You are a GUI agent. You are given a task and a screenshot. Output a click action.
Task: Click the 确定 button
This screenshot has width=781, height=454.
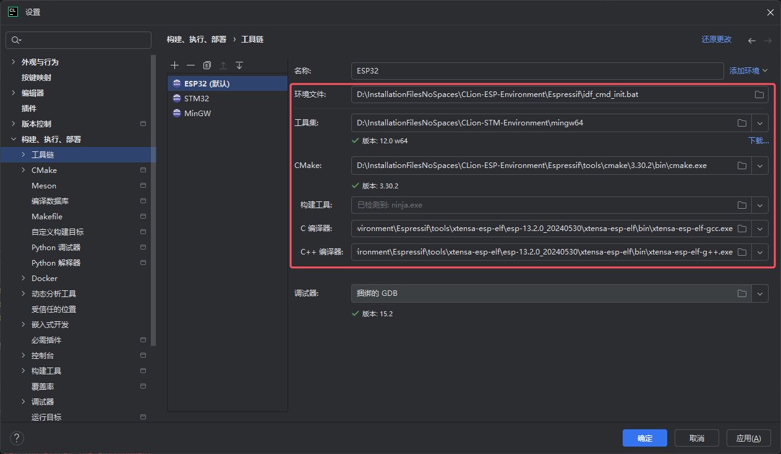[x=645, y=438]
